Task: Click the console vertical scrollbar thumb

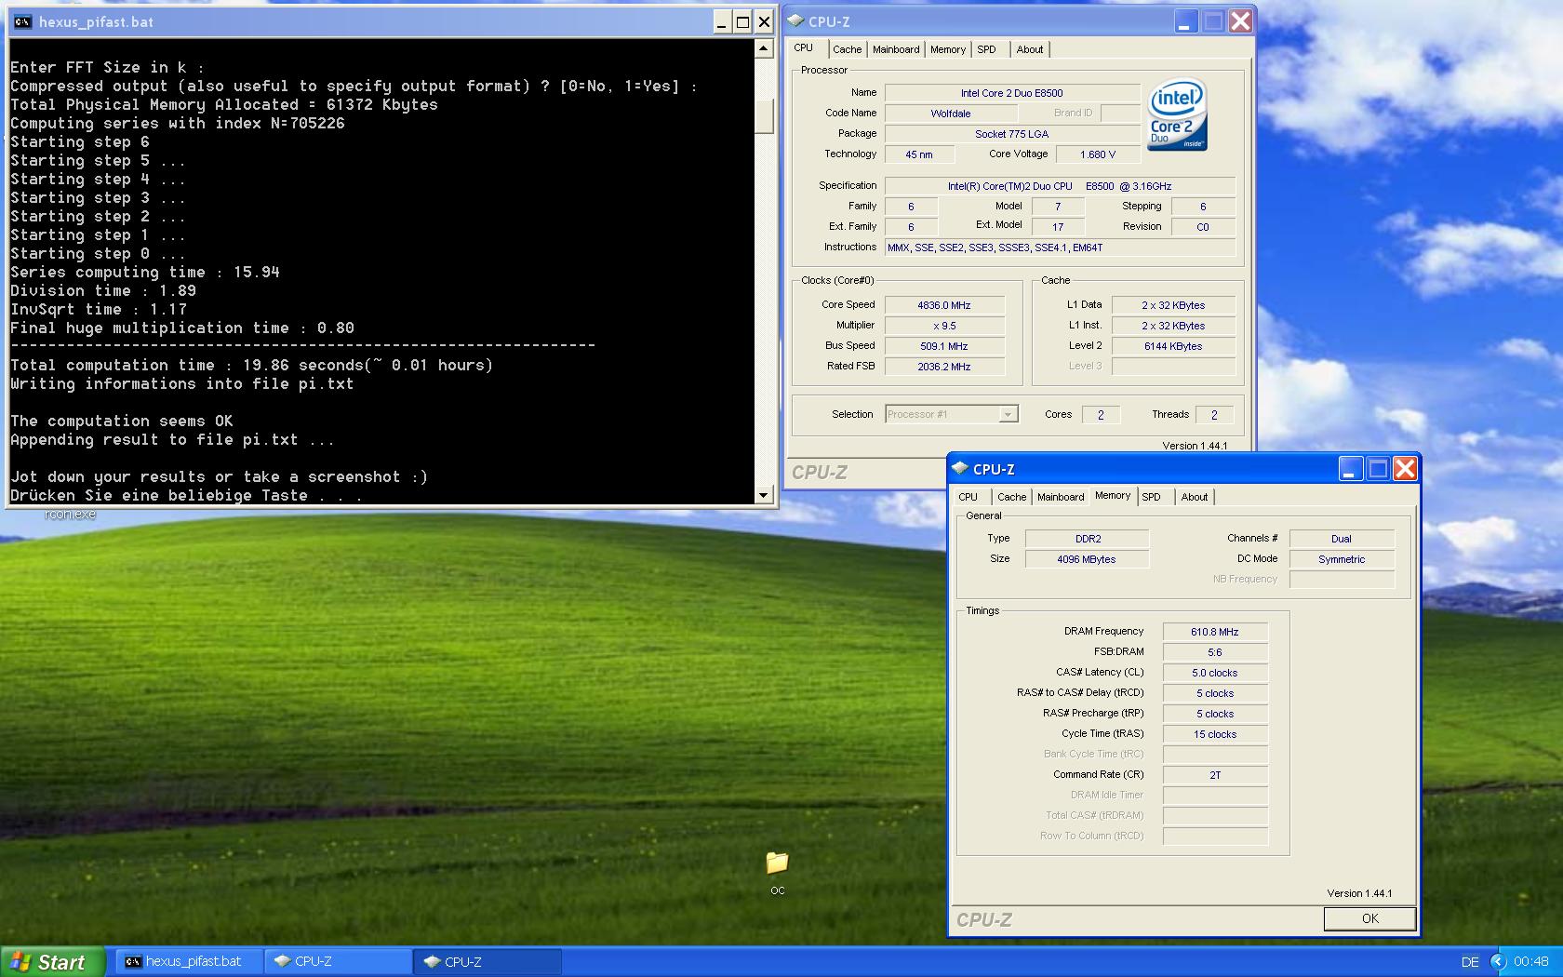Action: click(x=763, y=116)
